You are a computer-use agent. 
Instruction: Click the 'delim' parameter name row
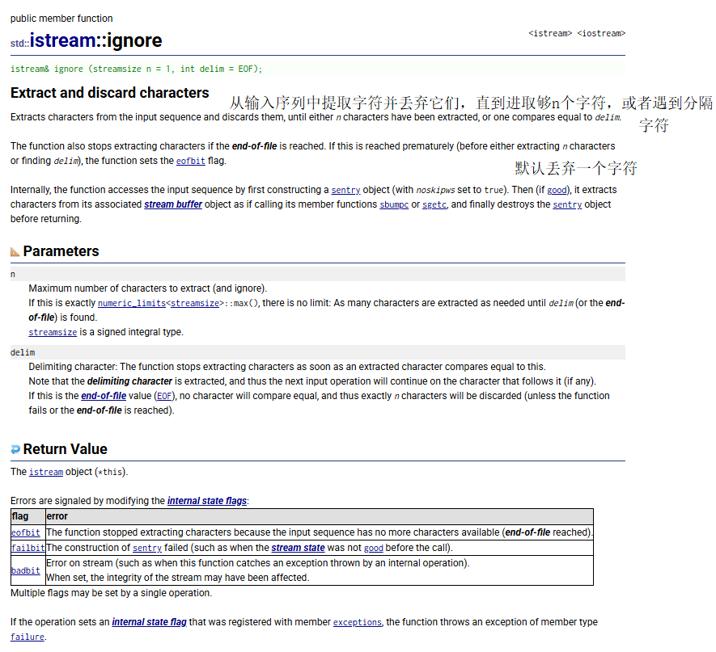point(318,353)
